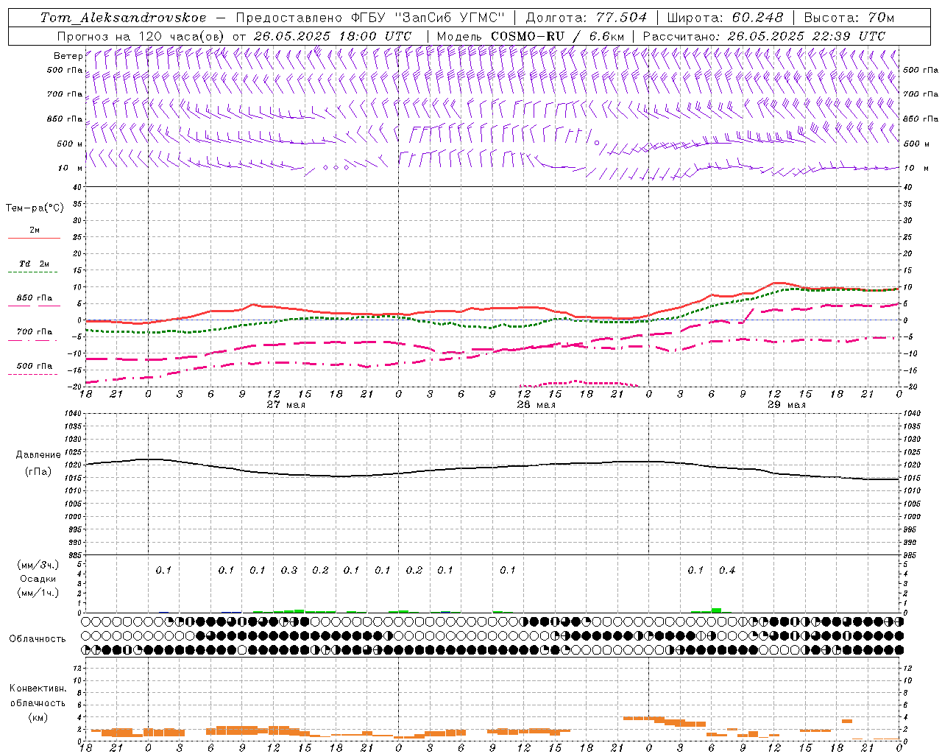The width and height of the screenshot is (942, 754).
Task: Click the 'Тем-ра(°C)' temperature panel label
Action: [35, 208]
